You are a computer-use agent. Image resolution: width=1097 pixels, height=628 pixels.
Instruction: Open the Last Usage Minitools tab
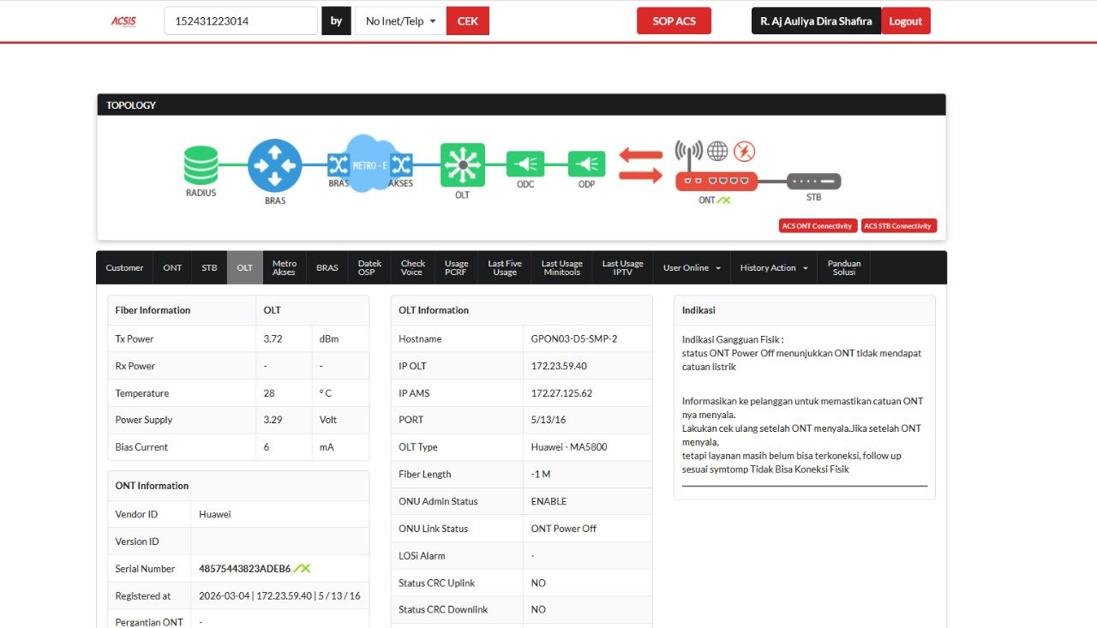[x=562, y=267]
